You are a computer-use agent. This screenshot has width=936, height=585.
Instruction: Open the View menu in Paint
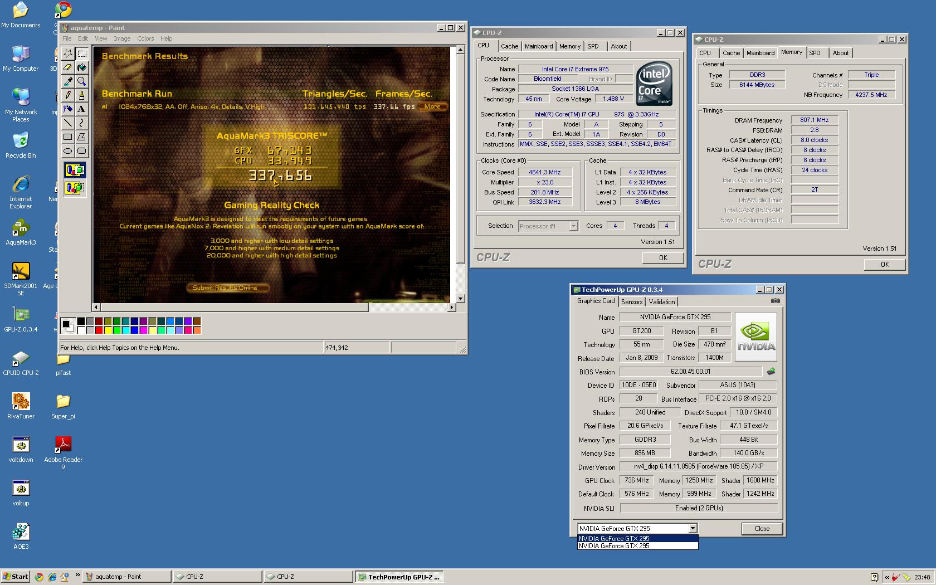[x=101, y=38]
